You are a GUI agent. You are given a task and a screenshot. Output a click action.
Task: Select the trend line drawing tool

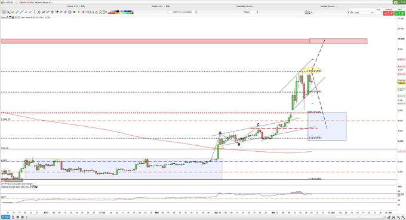(21, 12)
